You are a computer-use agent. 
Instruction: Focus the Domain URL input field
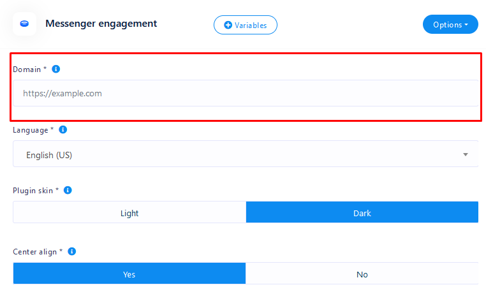tap(246, 93)
